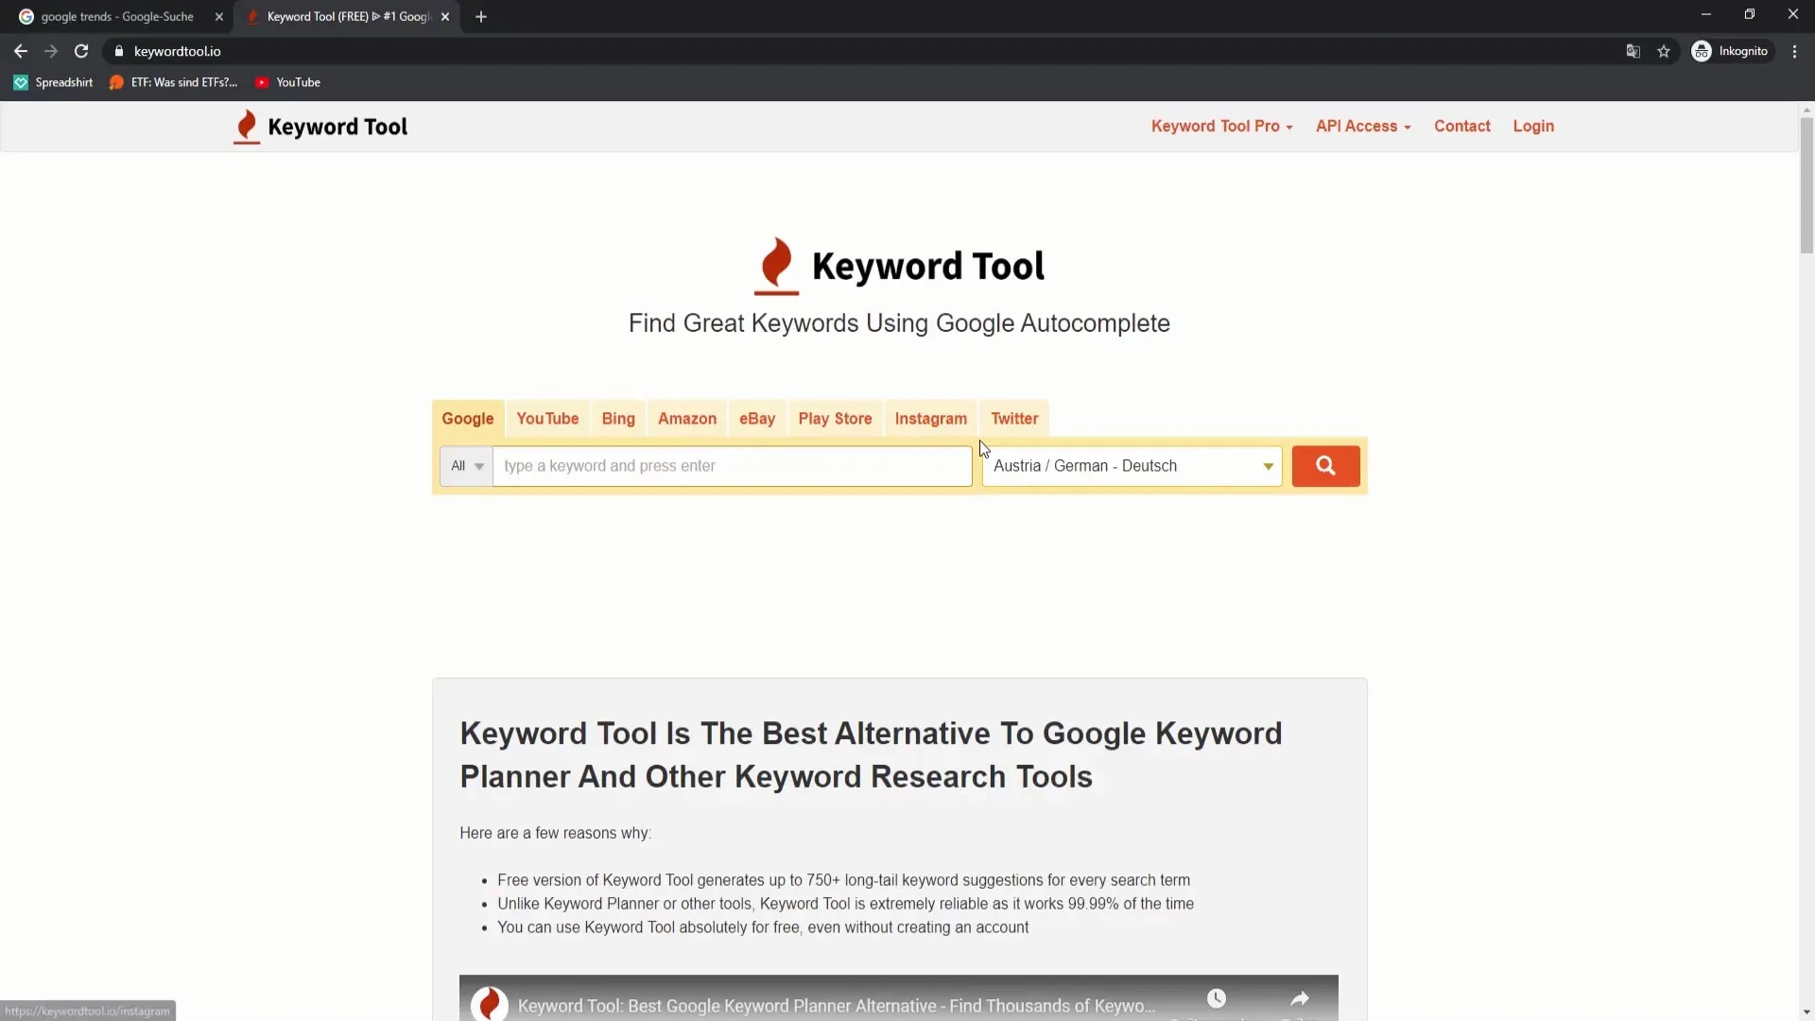Viewport: 1815px width, 1021px height.
Task: Focus the keyword search input field
Action: click(733, 466)
